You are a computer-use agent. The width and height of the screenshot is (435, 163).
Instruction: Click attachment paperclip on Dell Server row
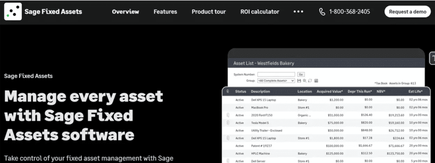click(x=228, y=161)
